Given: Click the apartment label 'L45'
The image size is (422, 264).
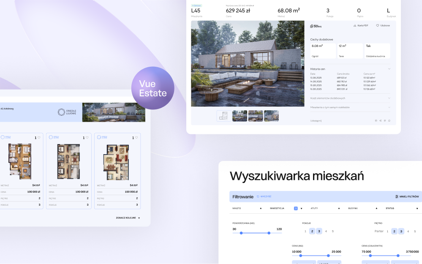Looking at the screenshot, I should pyautogui.click(x=196, y=11).
